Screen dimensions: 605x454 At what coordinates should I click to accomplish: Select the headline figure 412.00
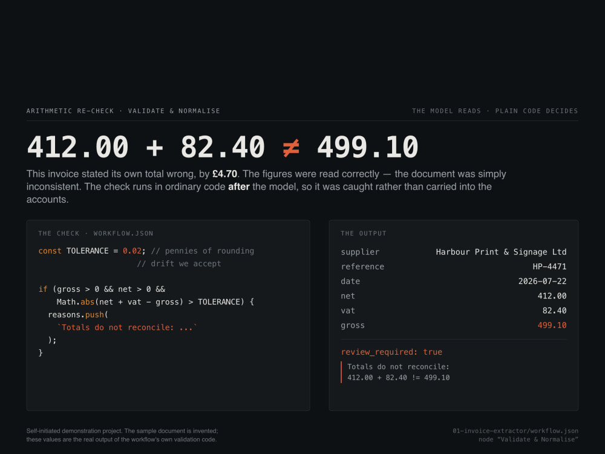(77, 147)
